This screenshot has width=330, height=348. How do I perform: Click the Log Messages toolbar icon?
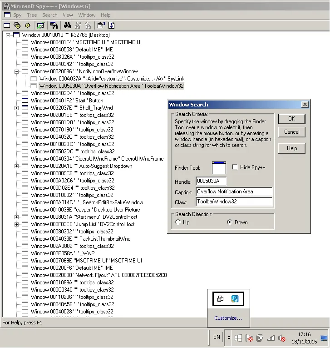pos(40,25)
